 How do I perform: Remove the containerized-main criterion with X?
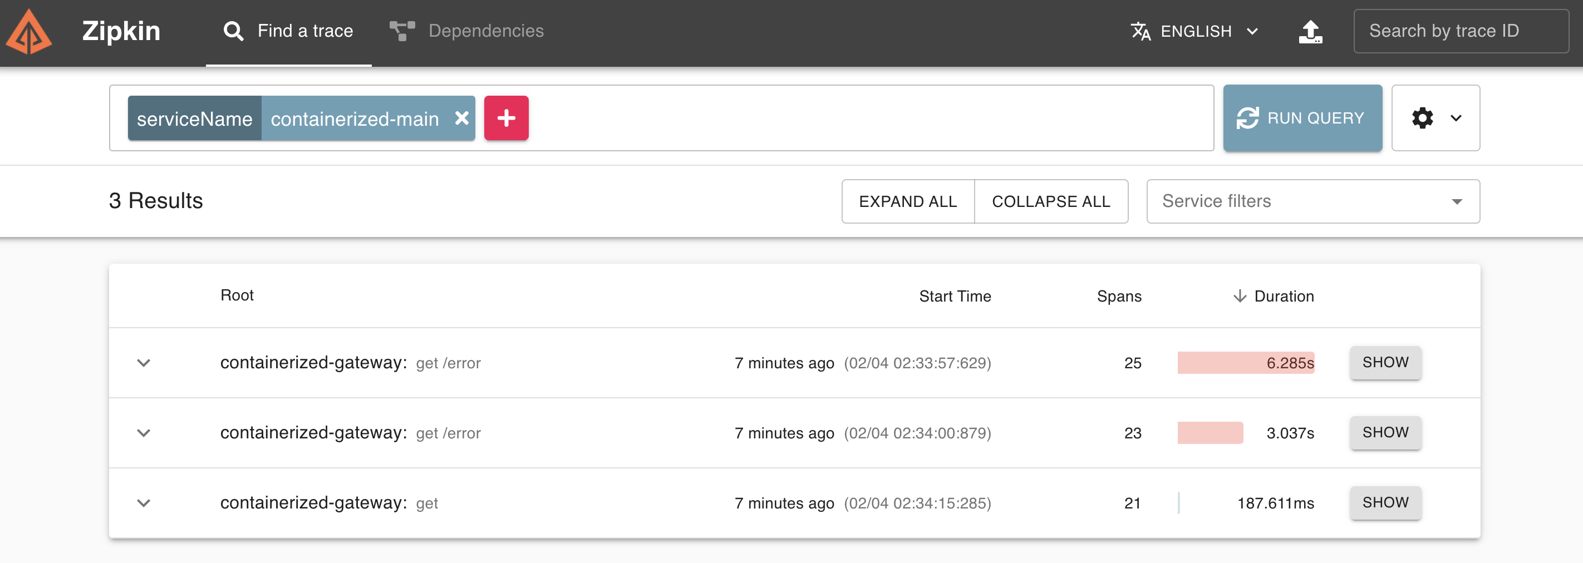[x=462, y=118]
